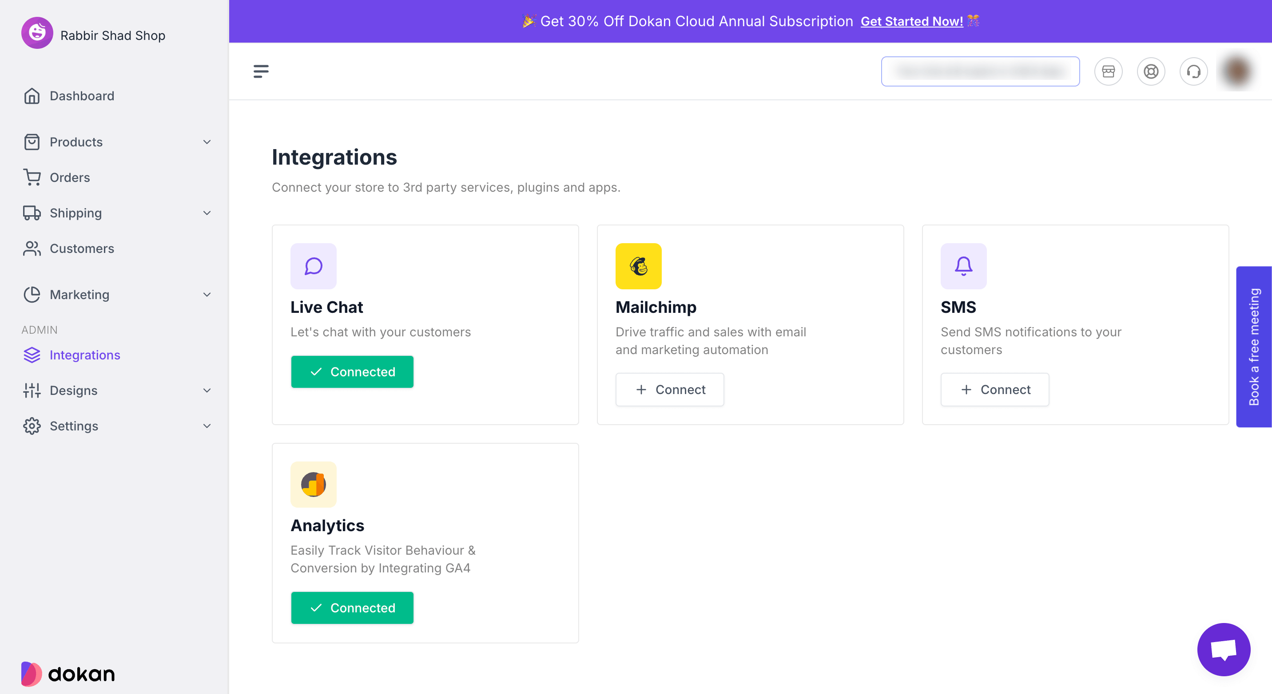Open the user profile avatar
The width and height of the screenshot is (1272, 694).
[1237, 71]
